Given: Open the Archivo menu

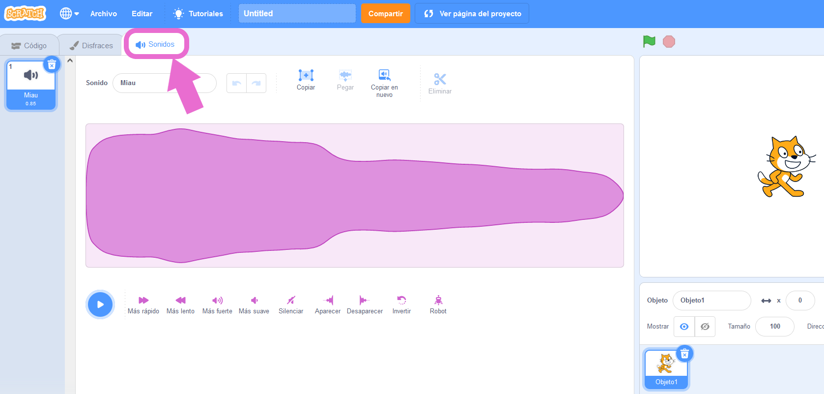Looking at the screenshot, I should tap(104, 14).
